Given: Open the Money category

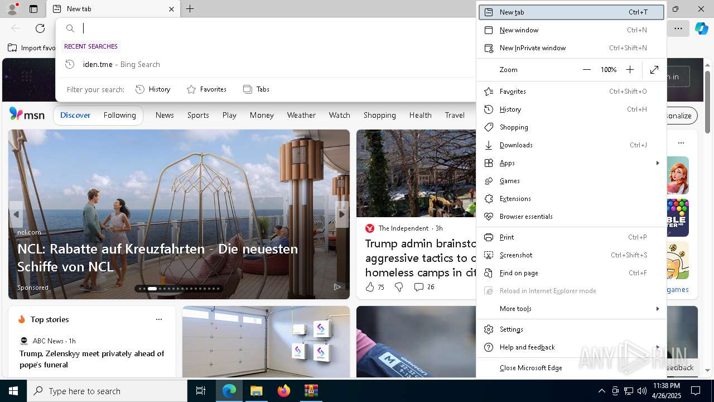Looking at the screenshot, I should pos(262,115).
